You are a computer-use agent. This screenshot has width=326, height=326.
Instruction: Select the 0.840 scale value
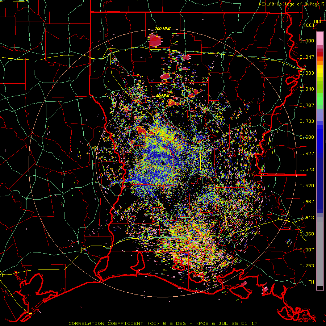(307, 89)
